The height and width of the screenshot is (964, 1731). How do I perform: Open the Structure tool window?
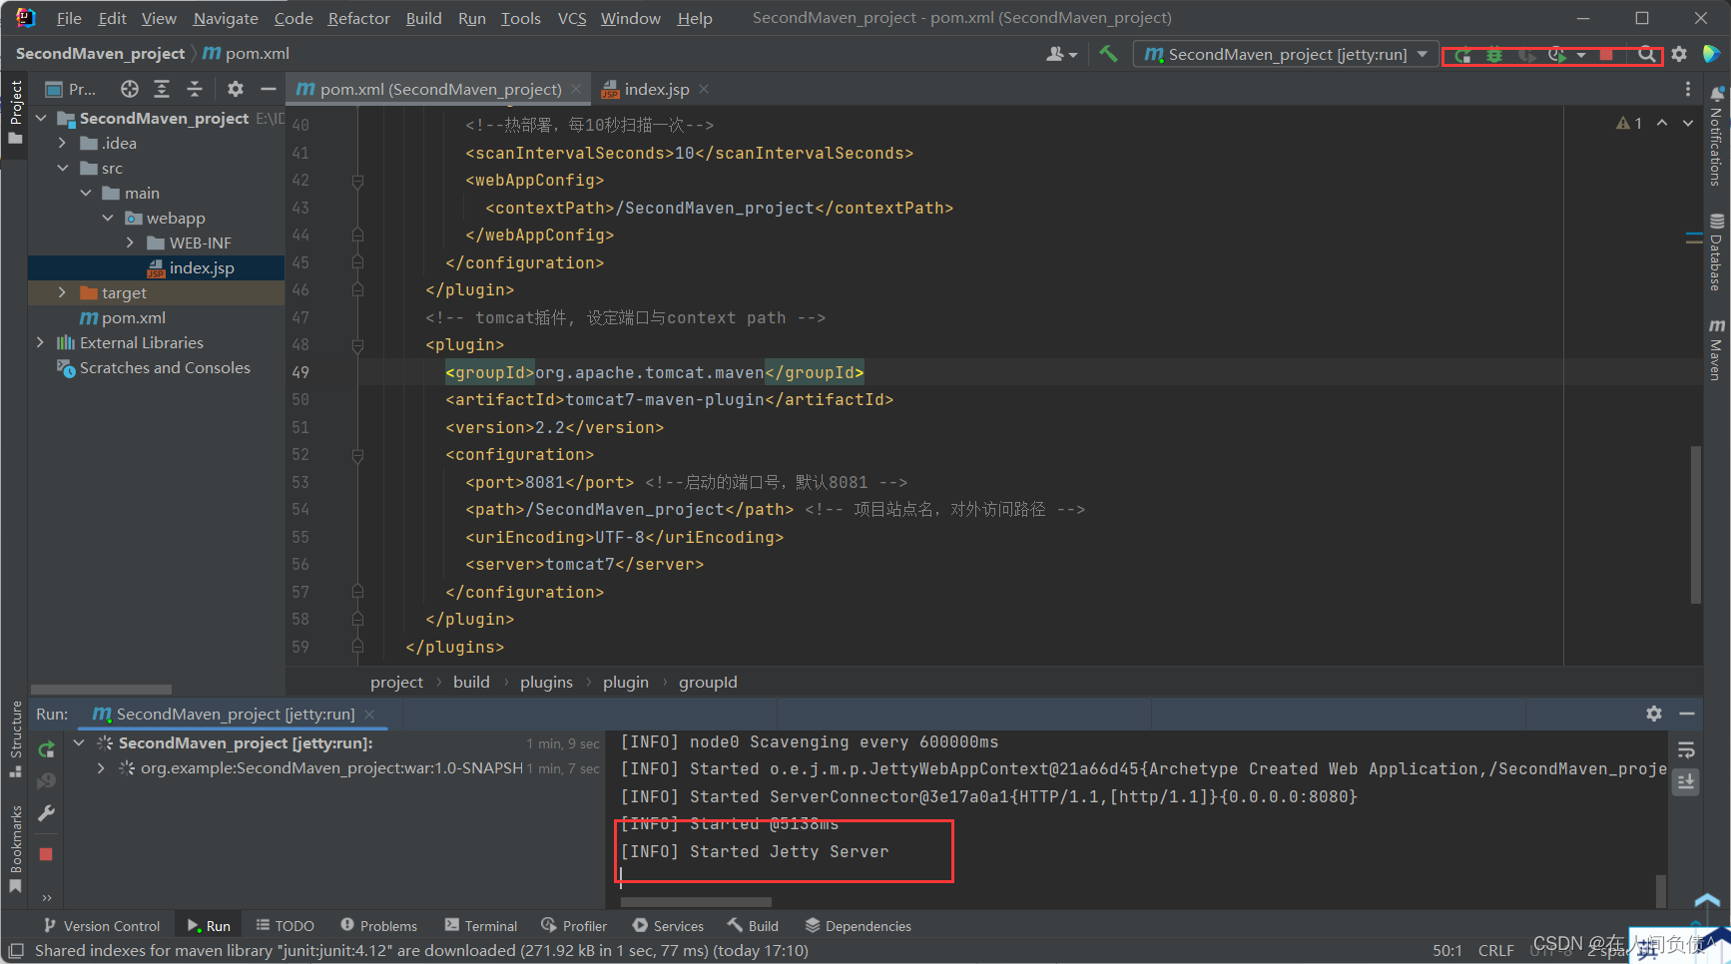click(15, 738)
